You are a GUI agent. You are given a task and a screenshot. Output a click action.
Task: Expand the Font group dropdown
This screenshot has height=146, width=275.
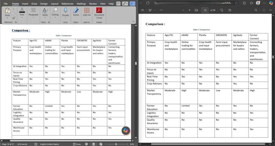[22, 17]
